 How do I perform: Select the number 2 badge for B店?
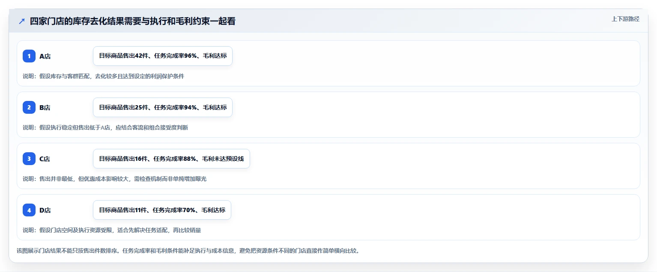point(29,107)
